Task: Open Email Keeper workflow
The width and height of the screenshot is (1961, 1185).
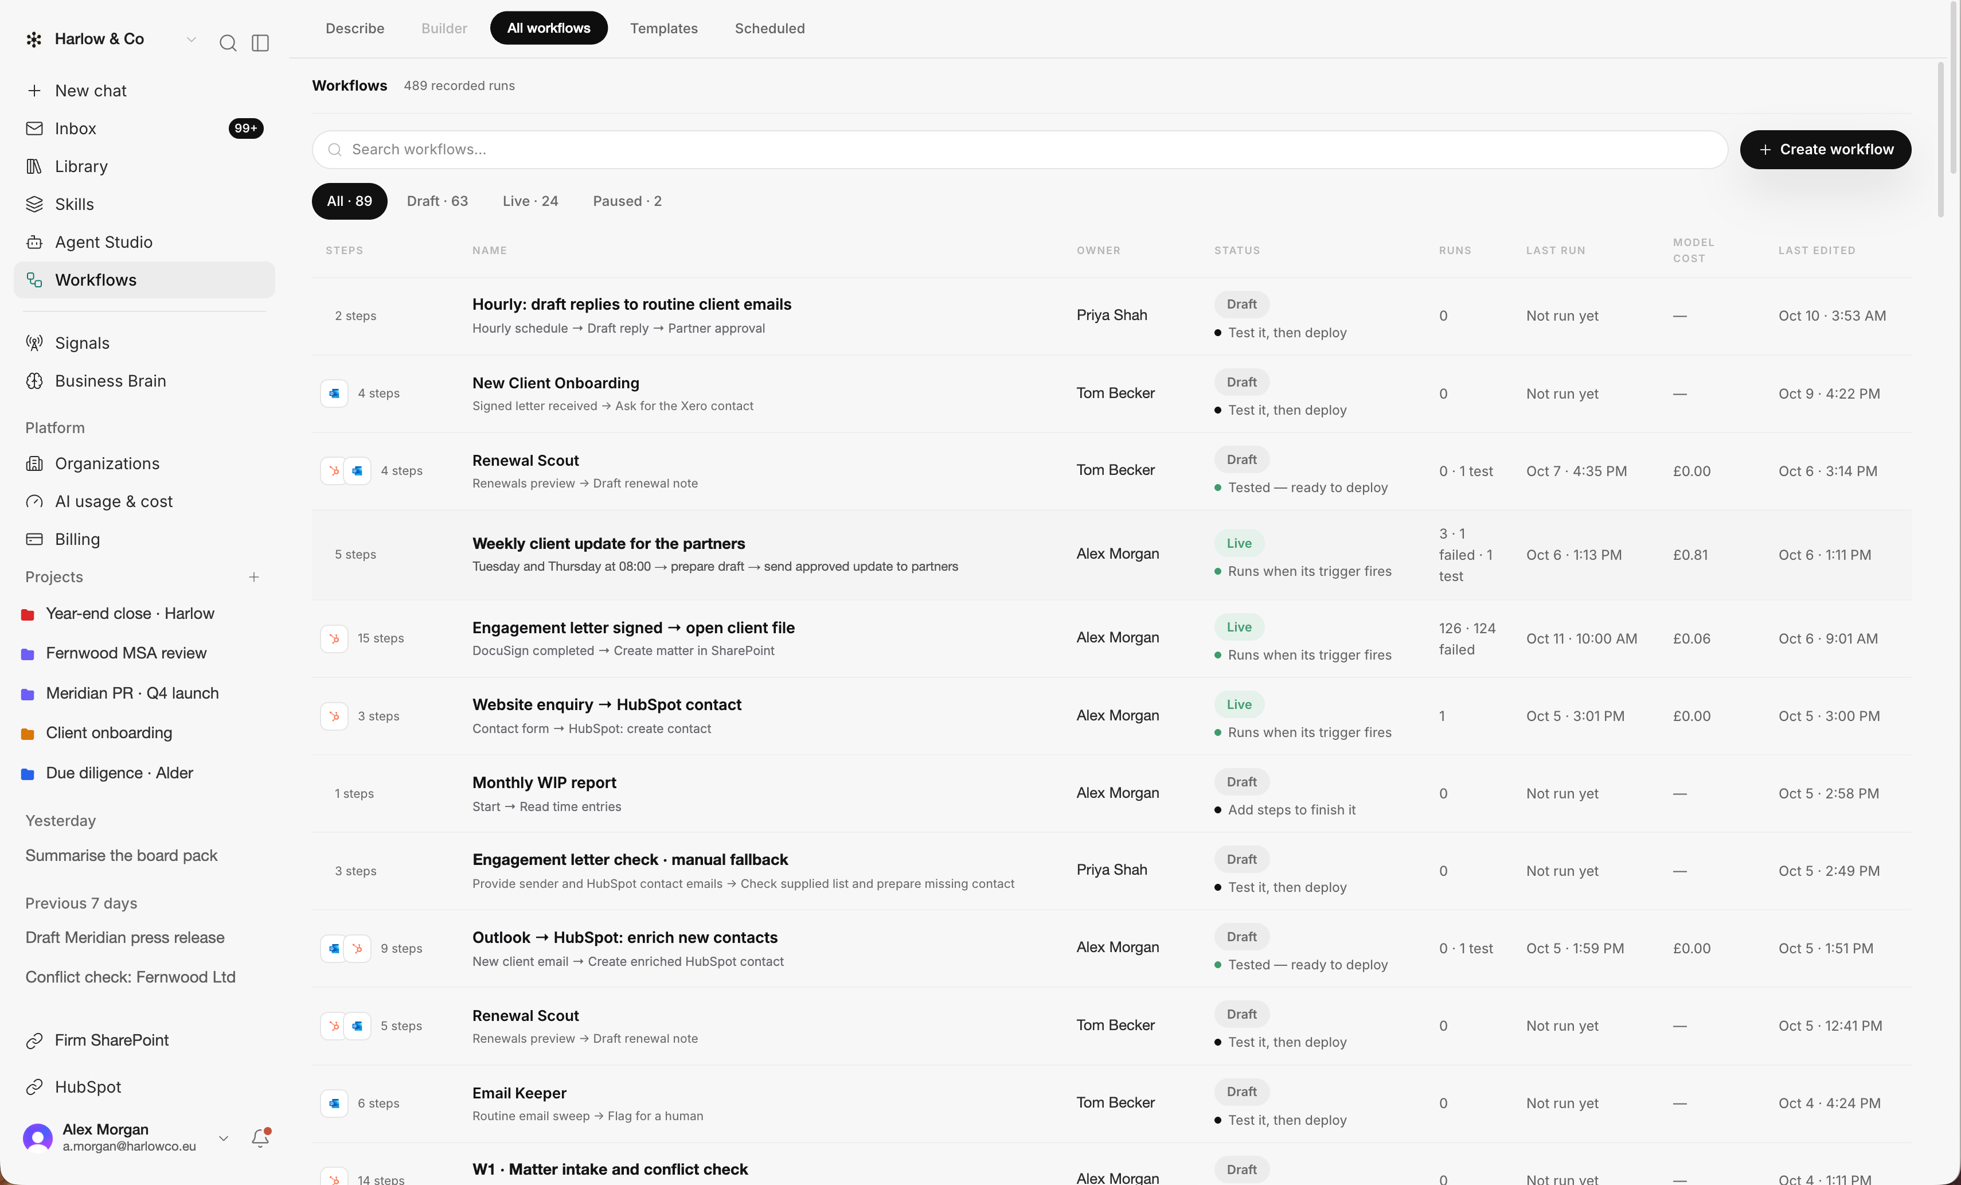Action: pos(519,1093)
